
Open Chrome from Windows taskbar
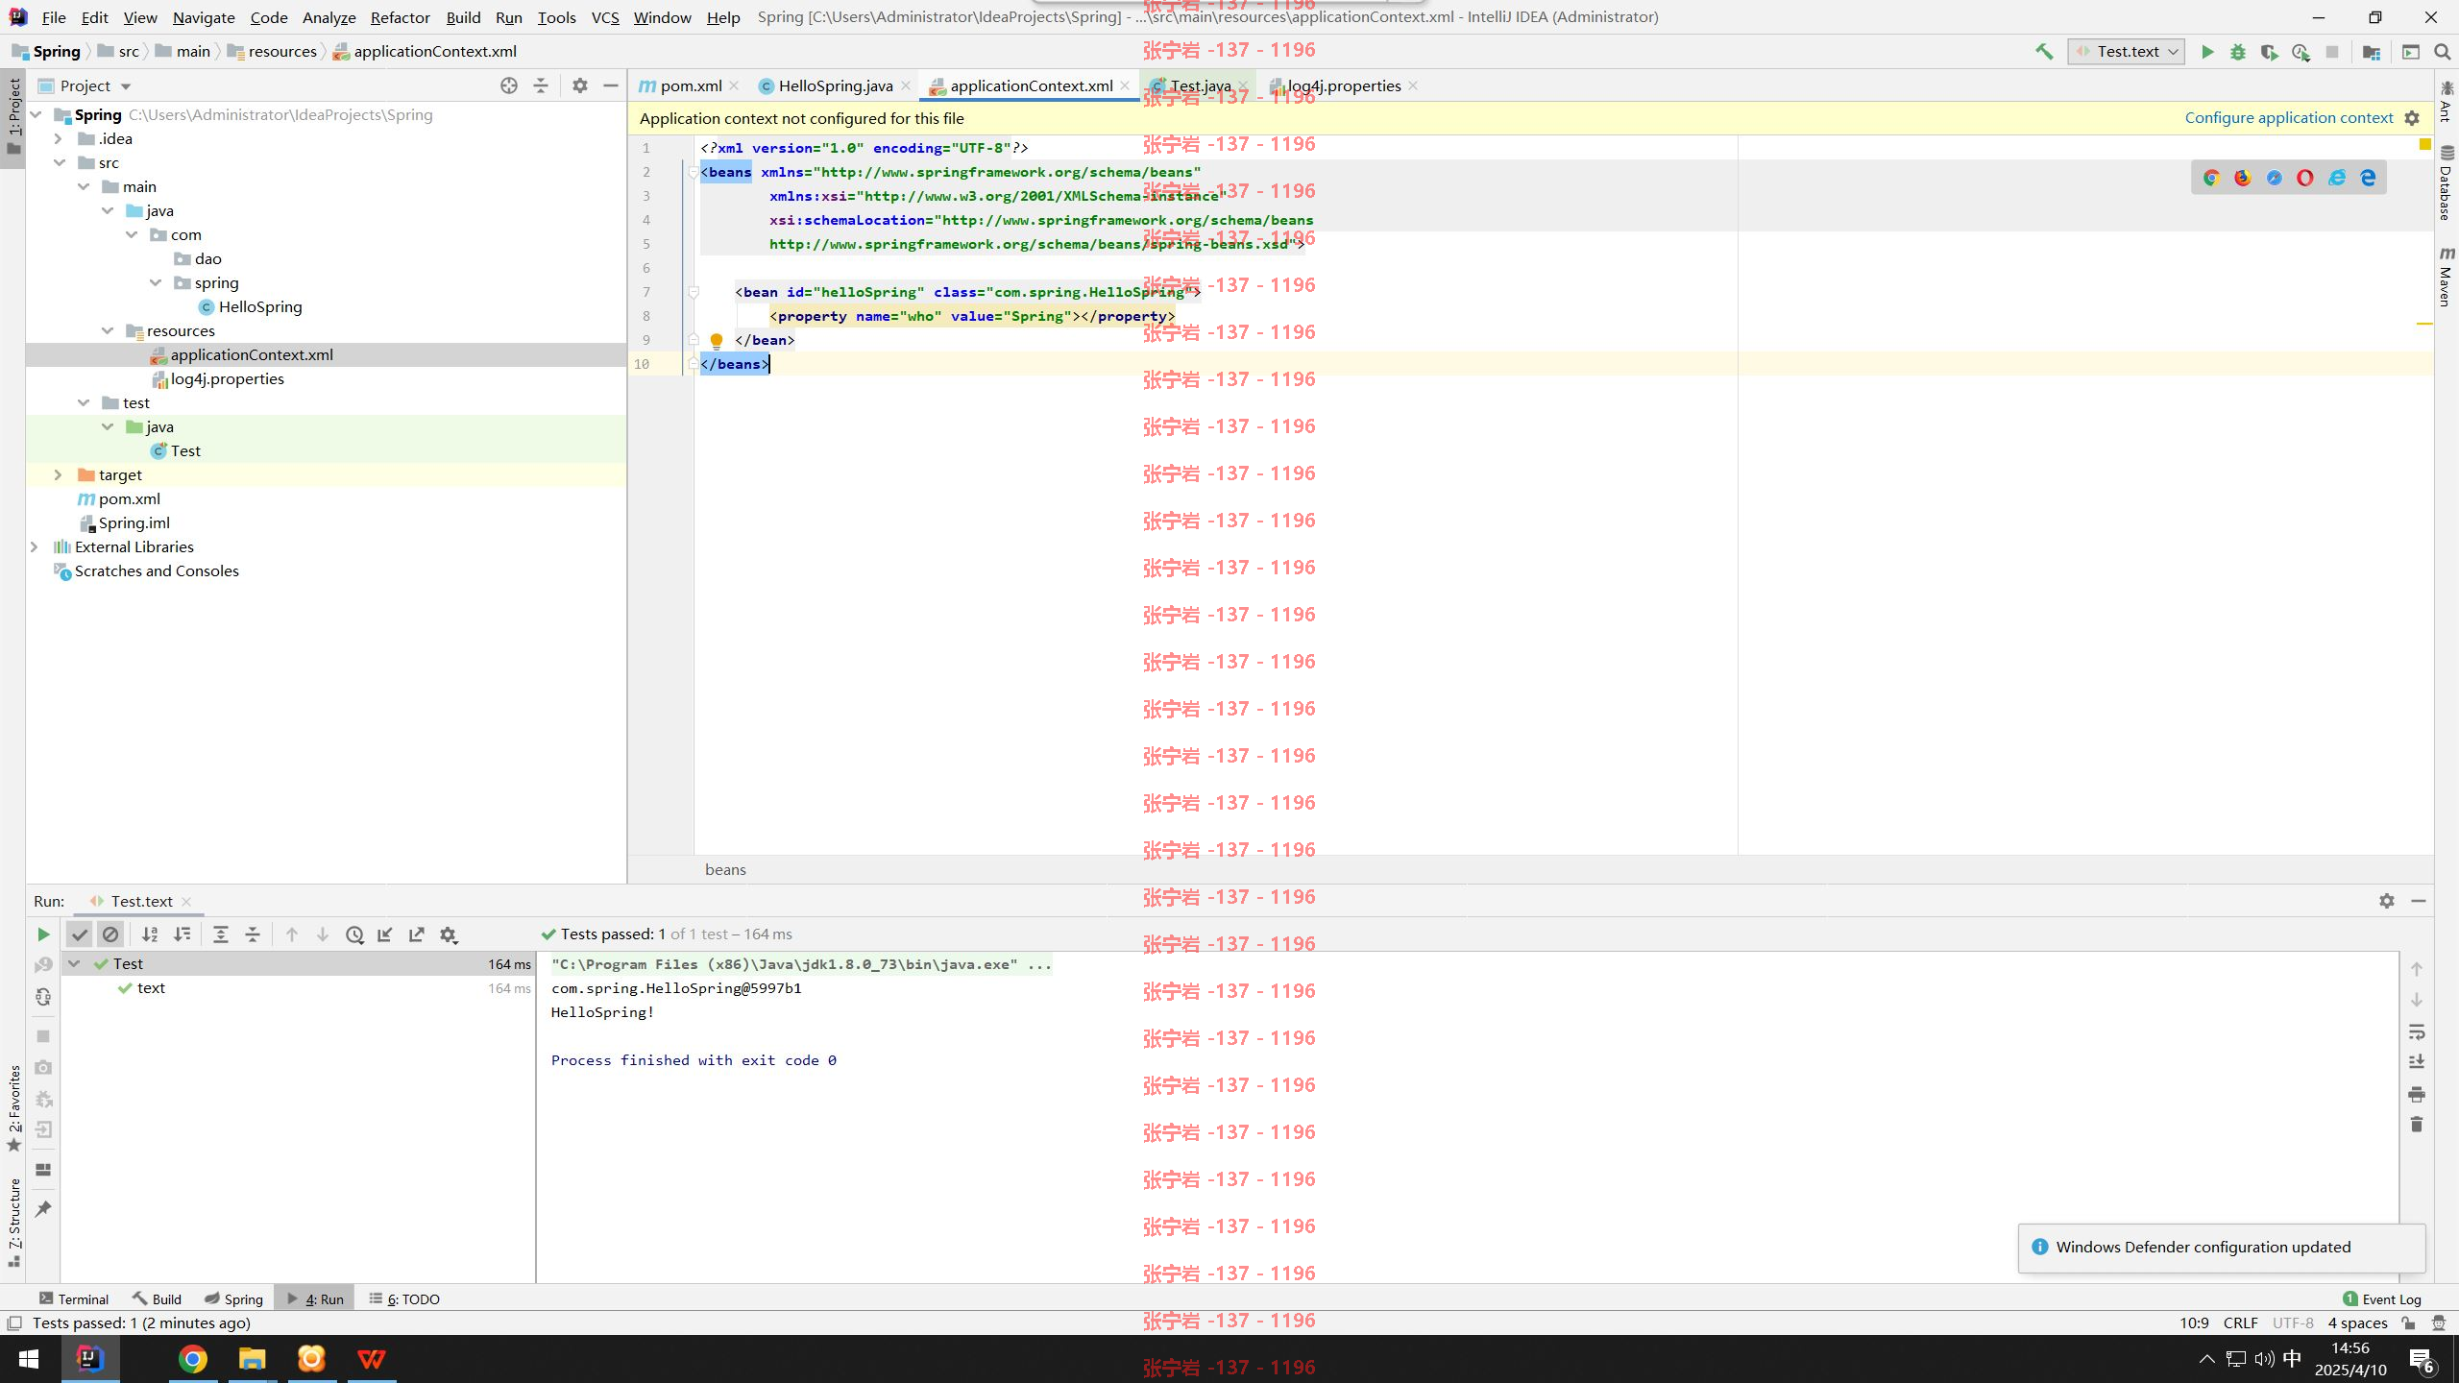[192, 1359]
